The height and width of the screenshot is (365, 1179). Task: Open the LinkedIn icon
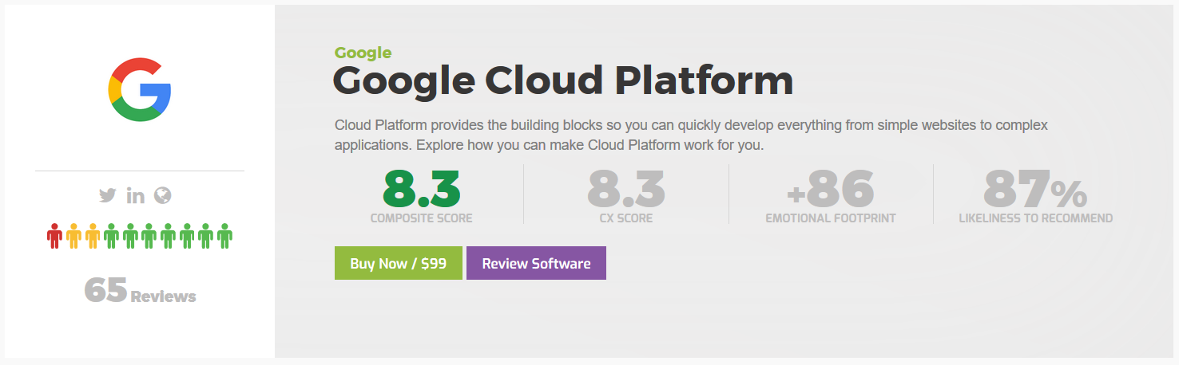pyautogui.click(x=135, y=195)
